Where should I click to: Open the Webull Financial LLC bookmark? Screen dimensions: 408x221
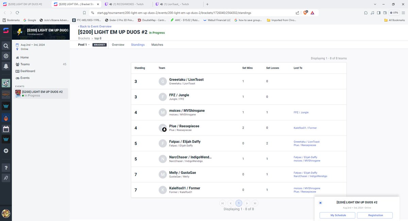coord(217,20)
